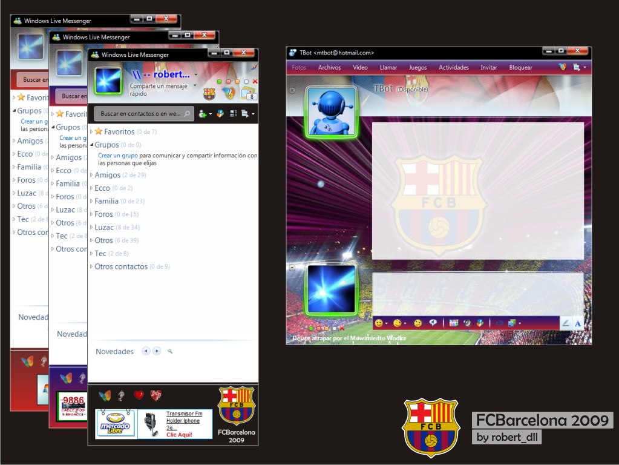This screenshot has height=465, width=619.
Task: Click the MSN butterfly pencil icon in header
Action: [228, 93]
